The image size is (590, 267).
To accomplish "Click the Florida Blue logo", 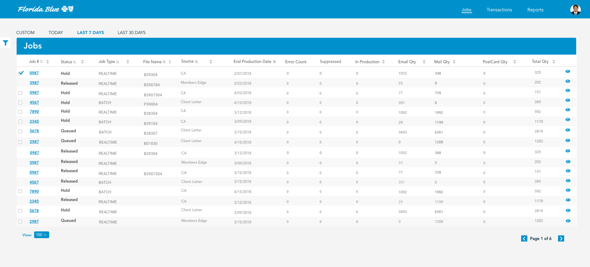I will click(45, 9).
